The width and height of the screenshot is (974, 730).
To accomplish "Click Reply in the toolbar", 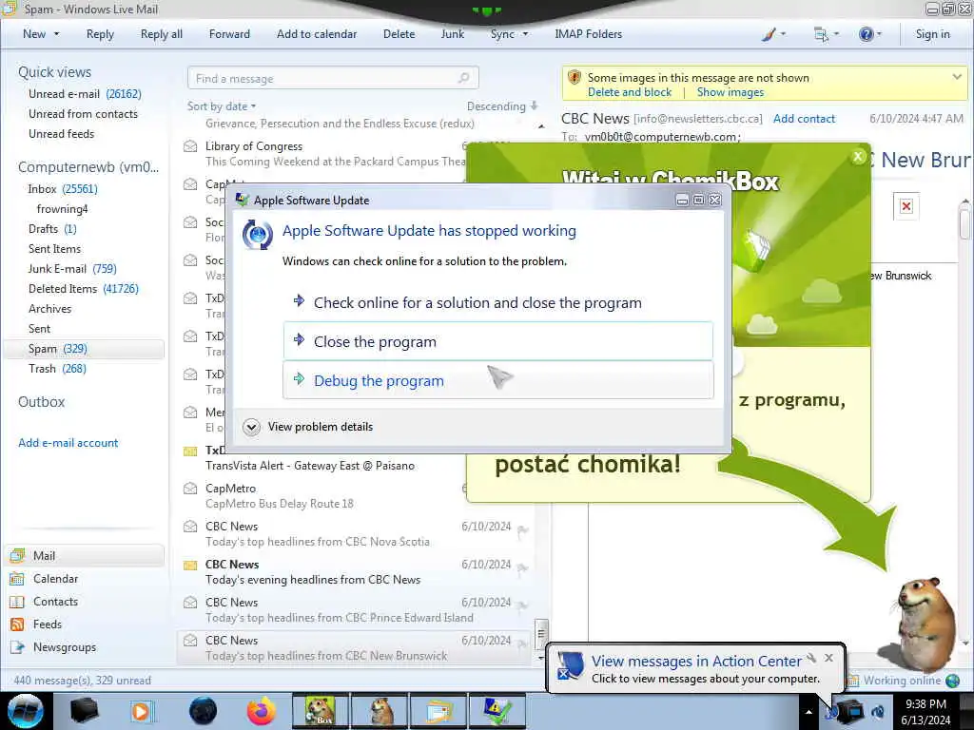I will tap(100, 34).
